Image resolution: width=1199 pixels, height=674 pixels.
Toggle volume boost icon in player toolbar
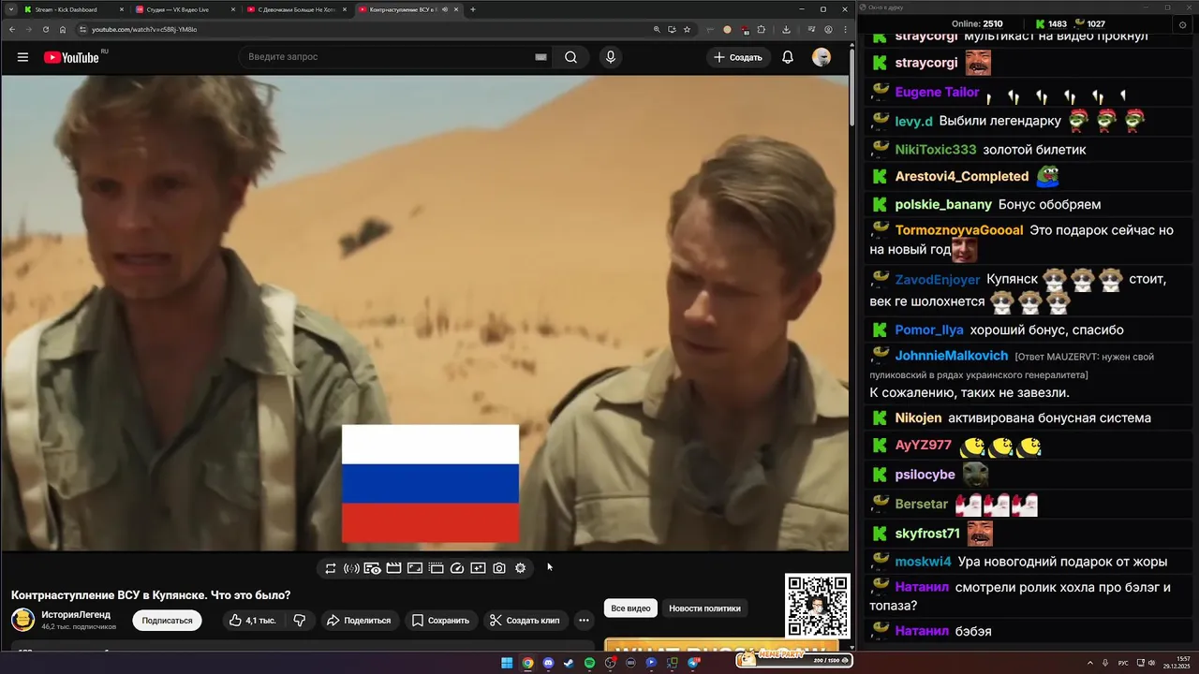tap(351, 568)
